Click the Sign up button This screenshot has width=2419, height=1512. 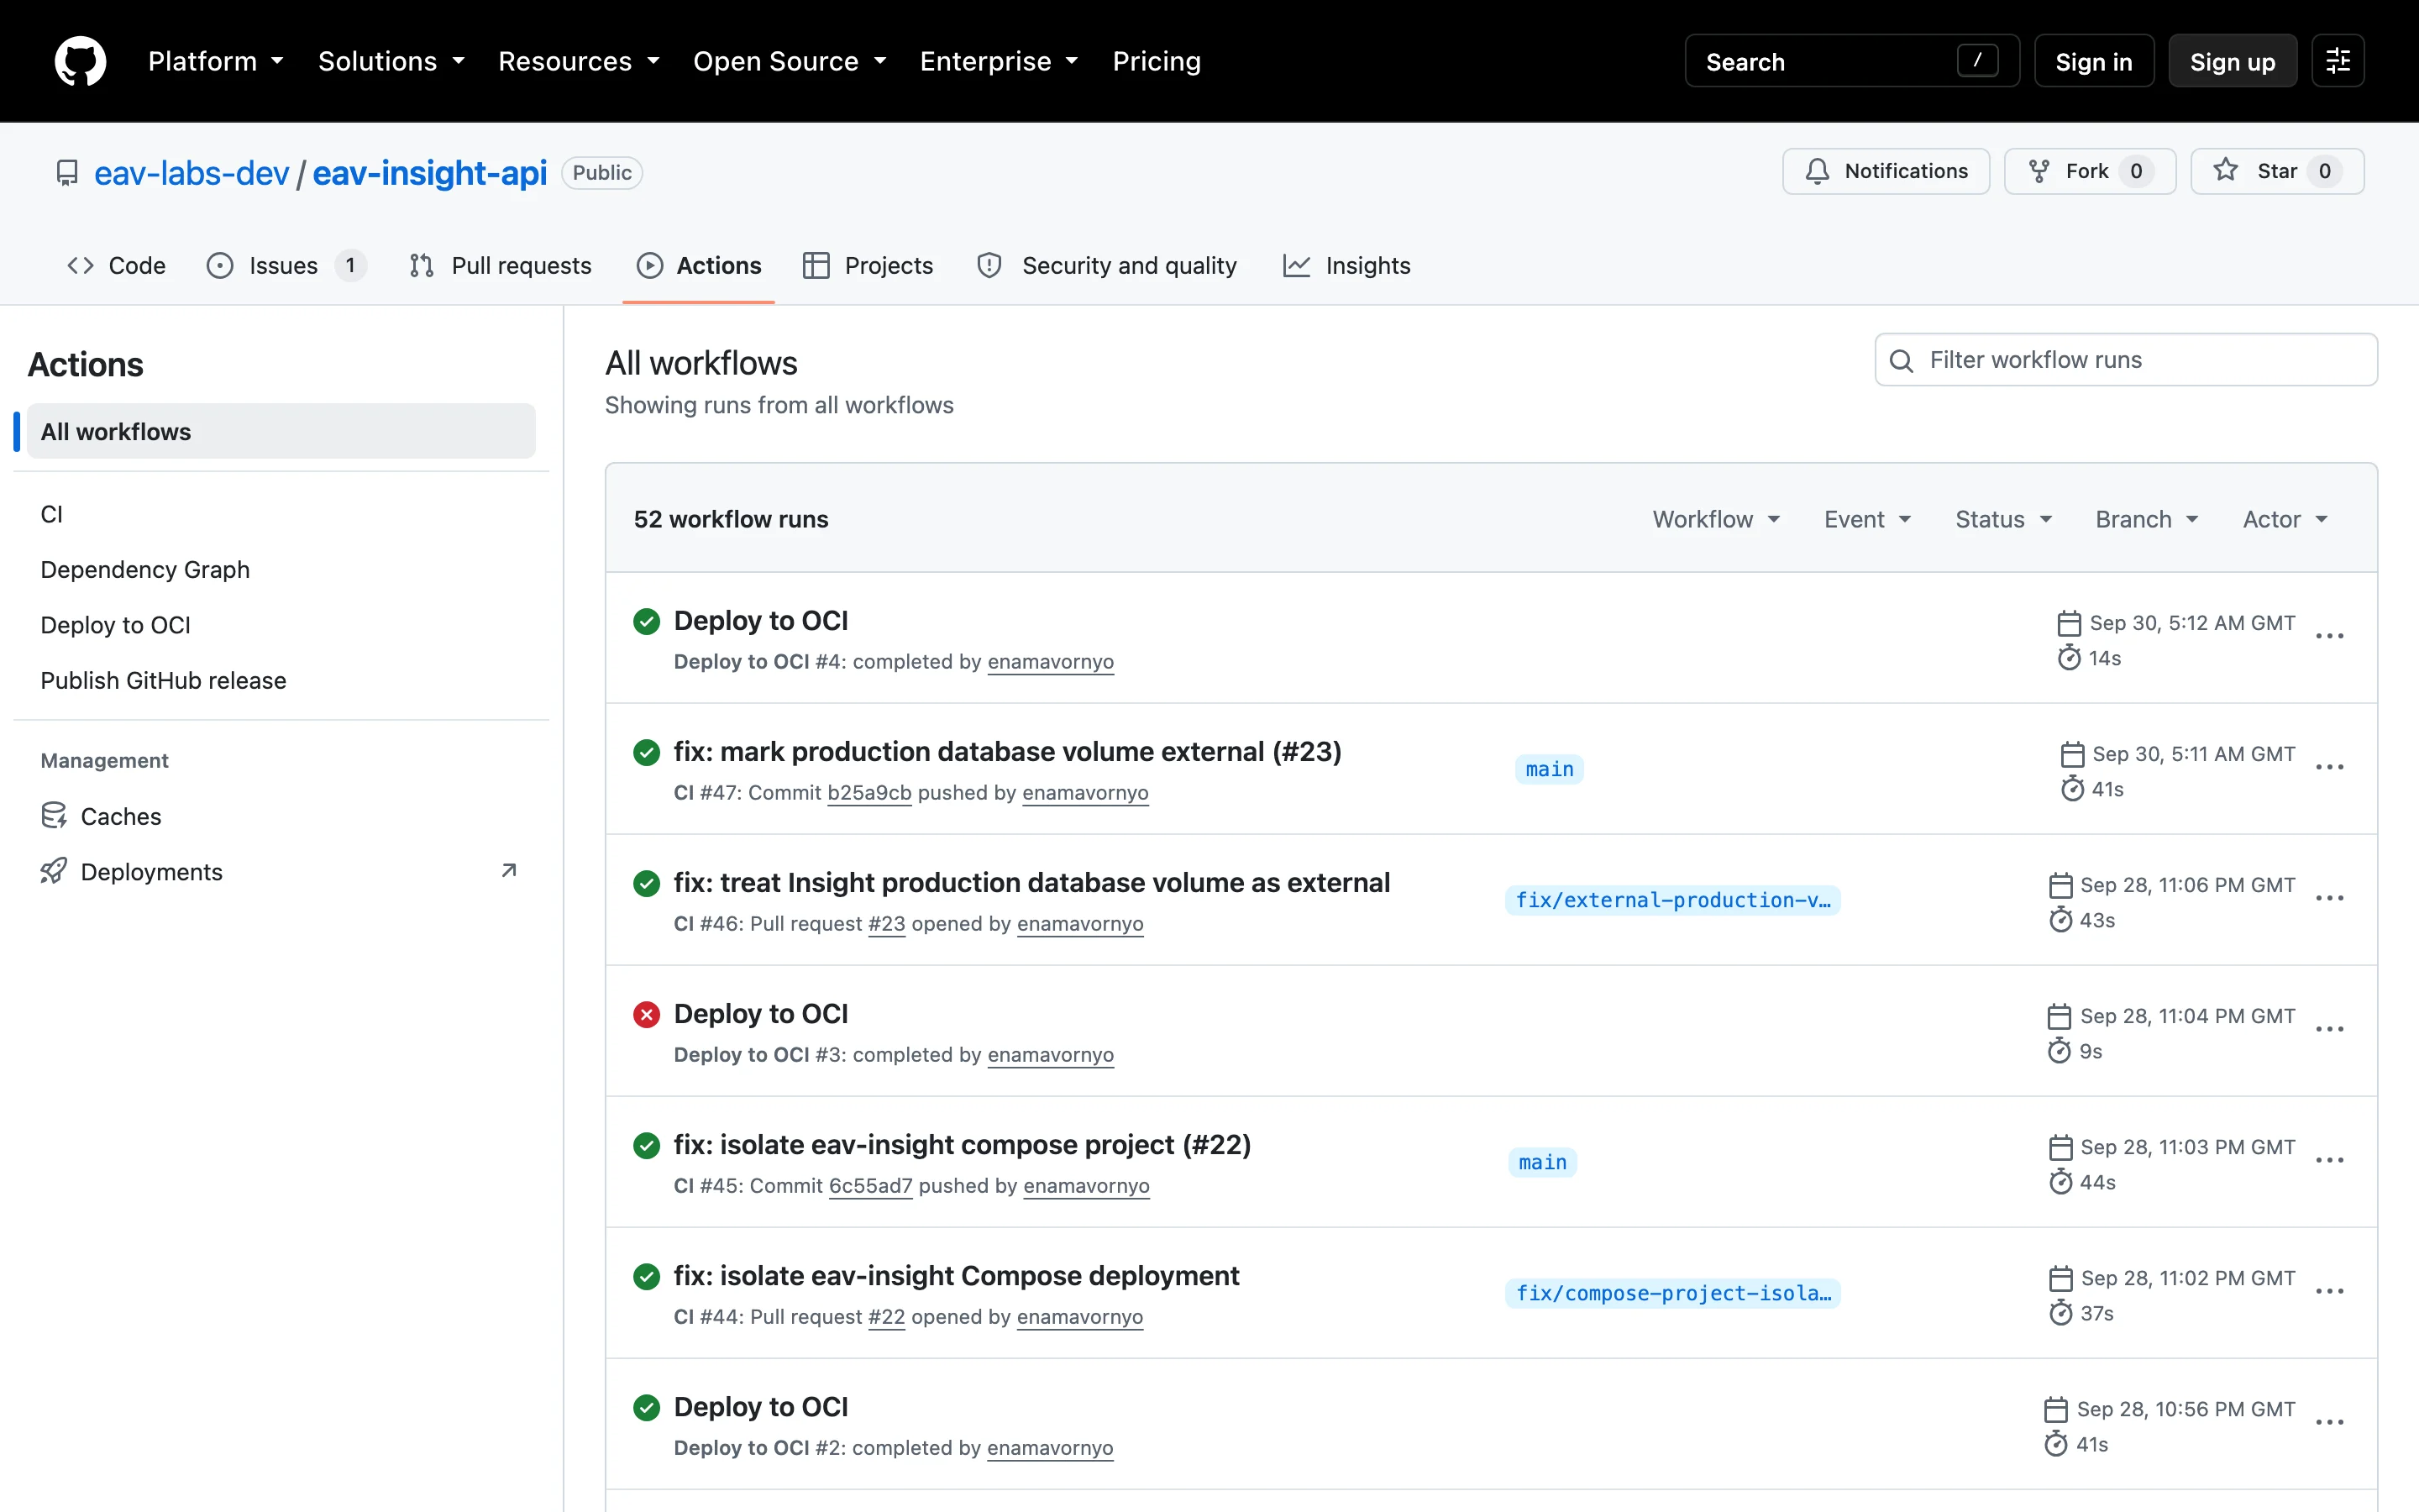(2232, 61)
